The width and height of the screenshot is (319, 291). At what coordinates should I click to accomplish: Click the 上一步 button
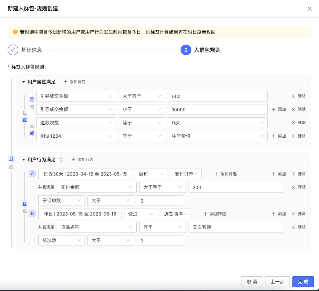click(277, 282)
